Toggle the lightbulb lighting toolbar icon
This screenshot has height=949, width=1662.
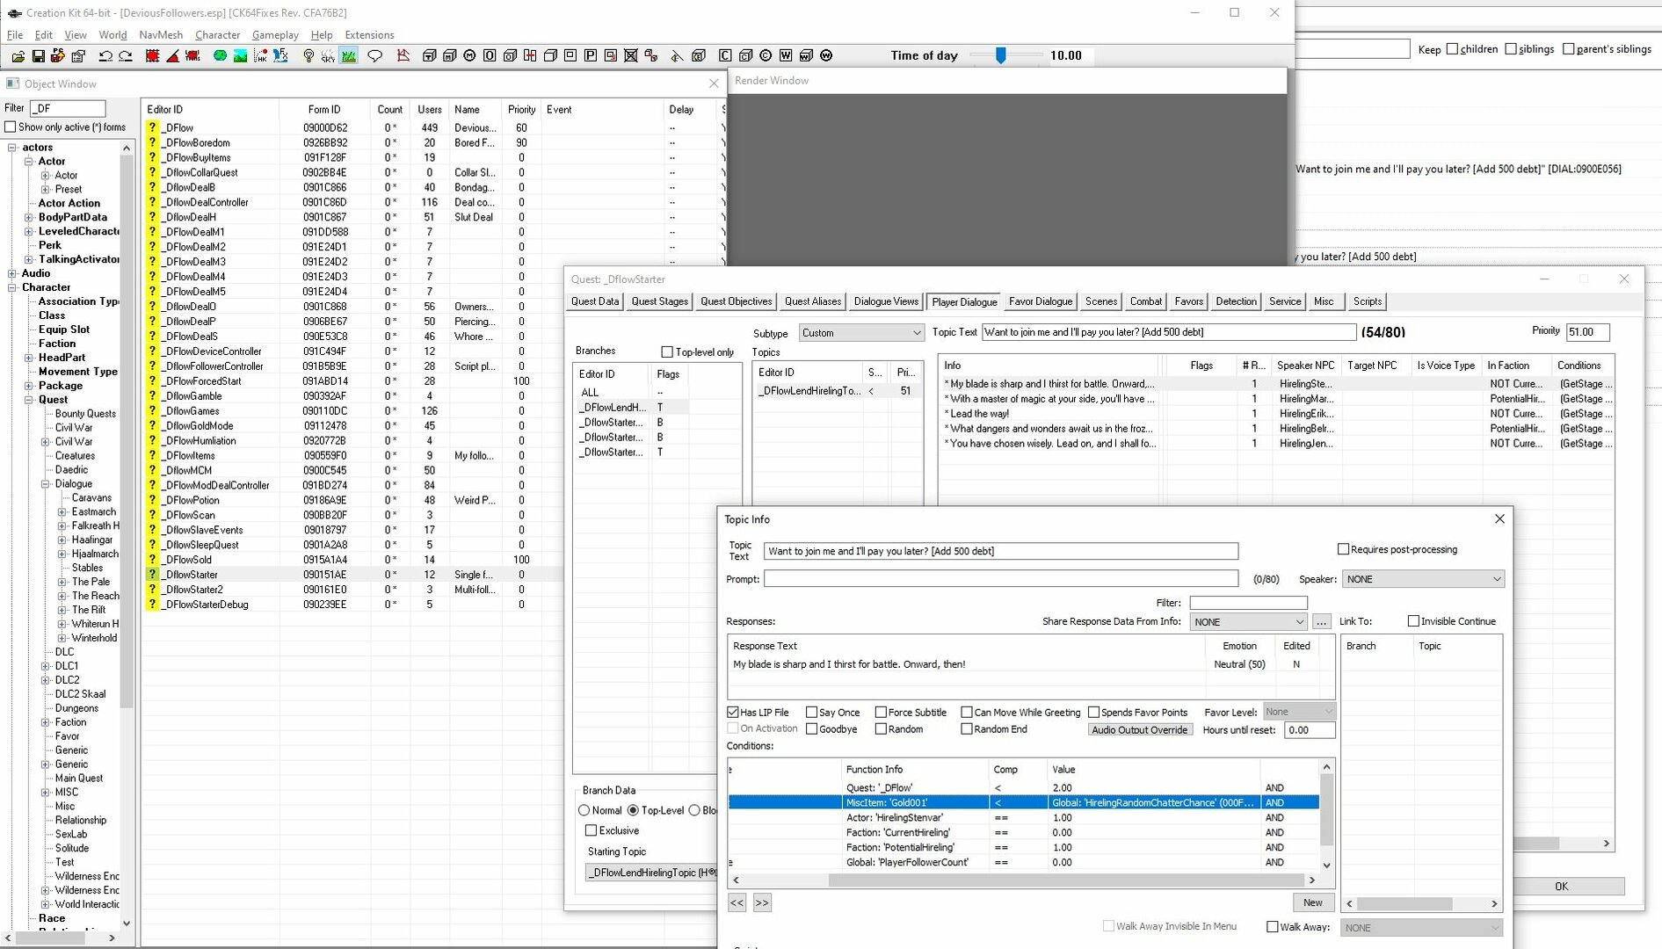click(308, 55)
